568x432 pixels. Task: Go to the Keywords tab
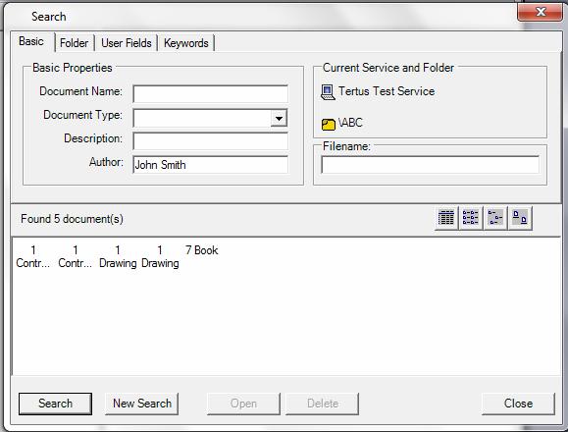185,43
